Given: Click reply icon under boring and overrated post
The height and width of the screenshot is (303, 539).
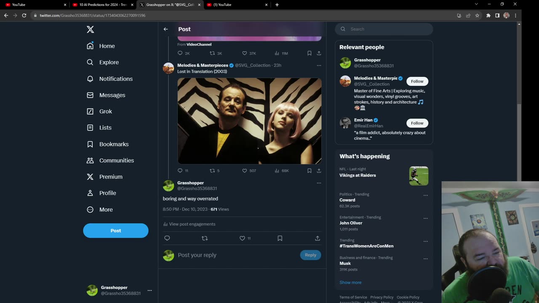Looking at the screenshot, I should click(167, 238).
